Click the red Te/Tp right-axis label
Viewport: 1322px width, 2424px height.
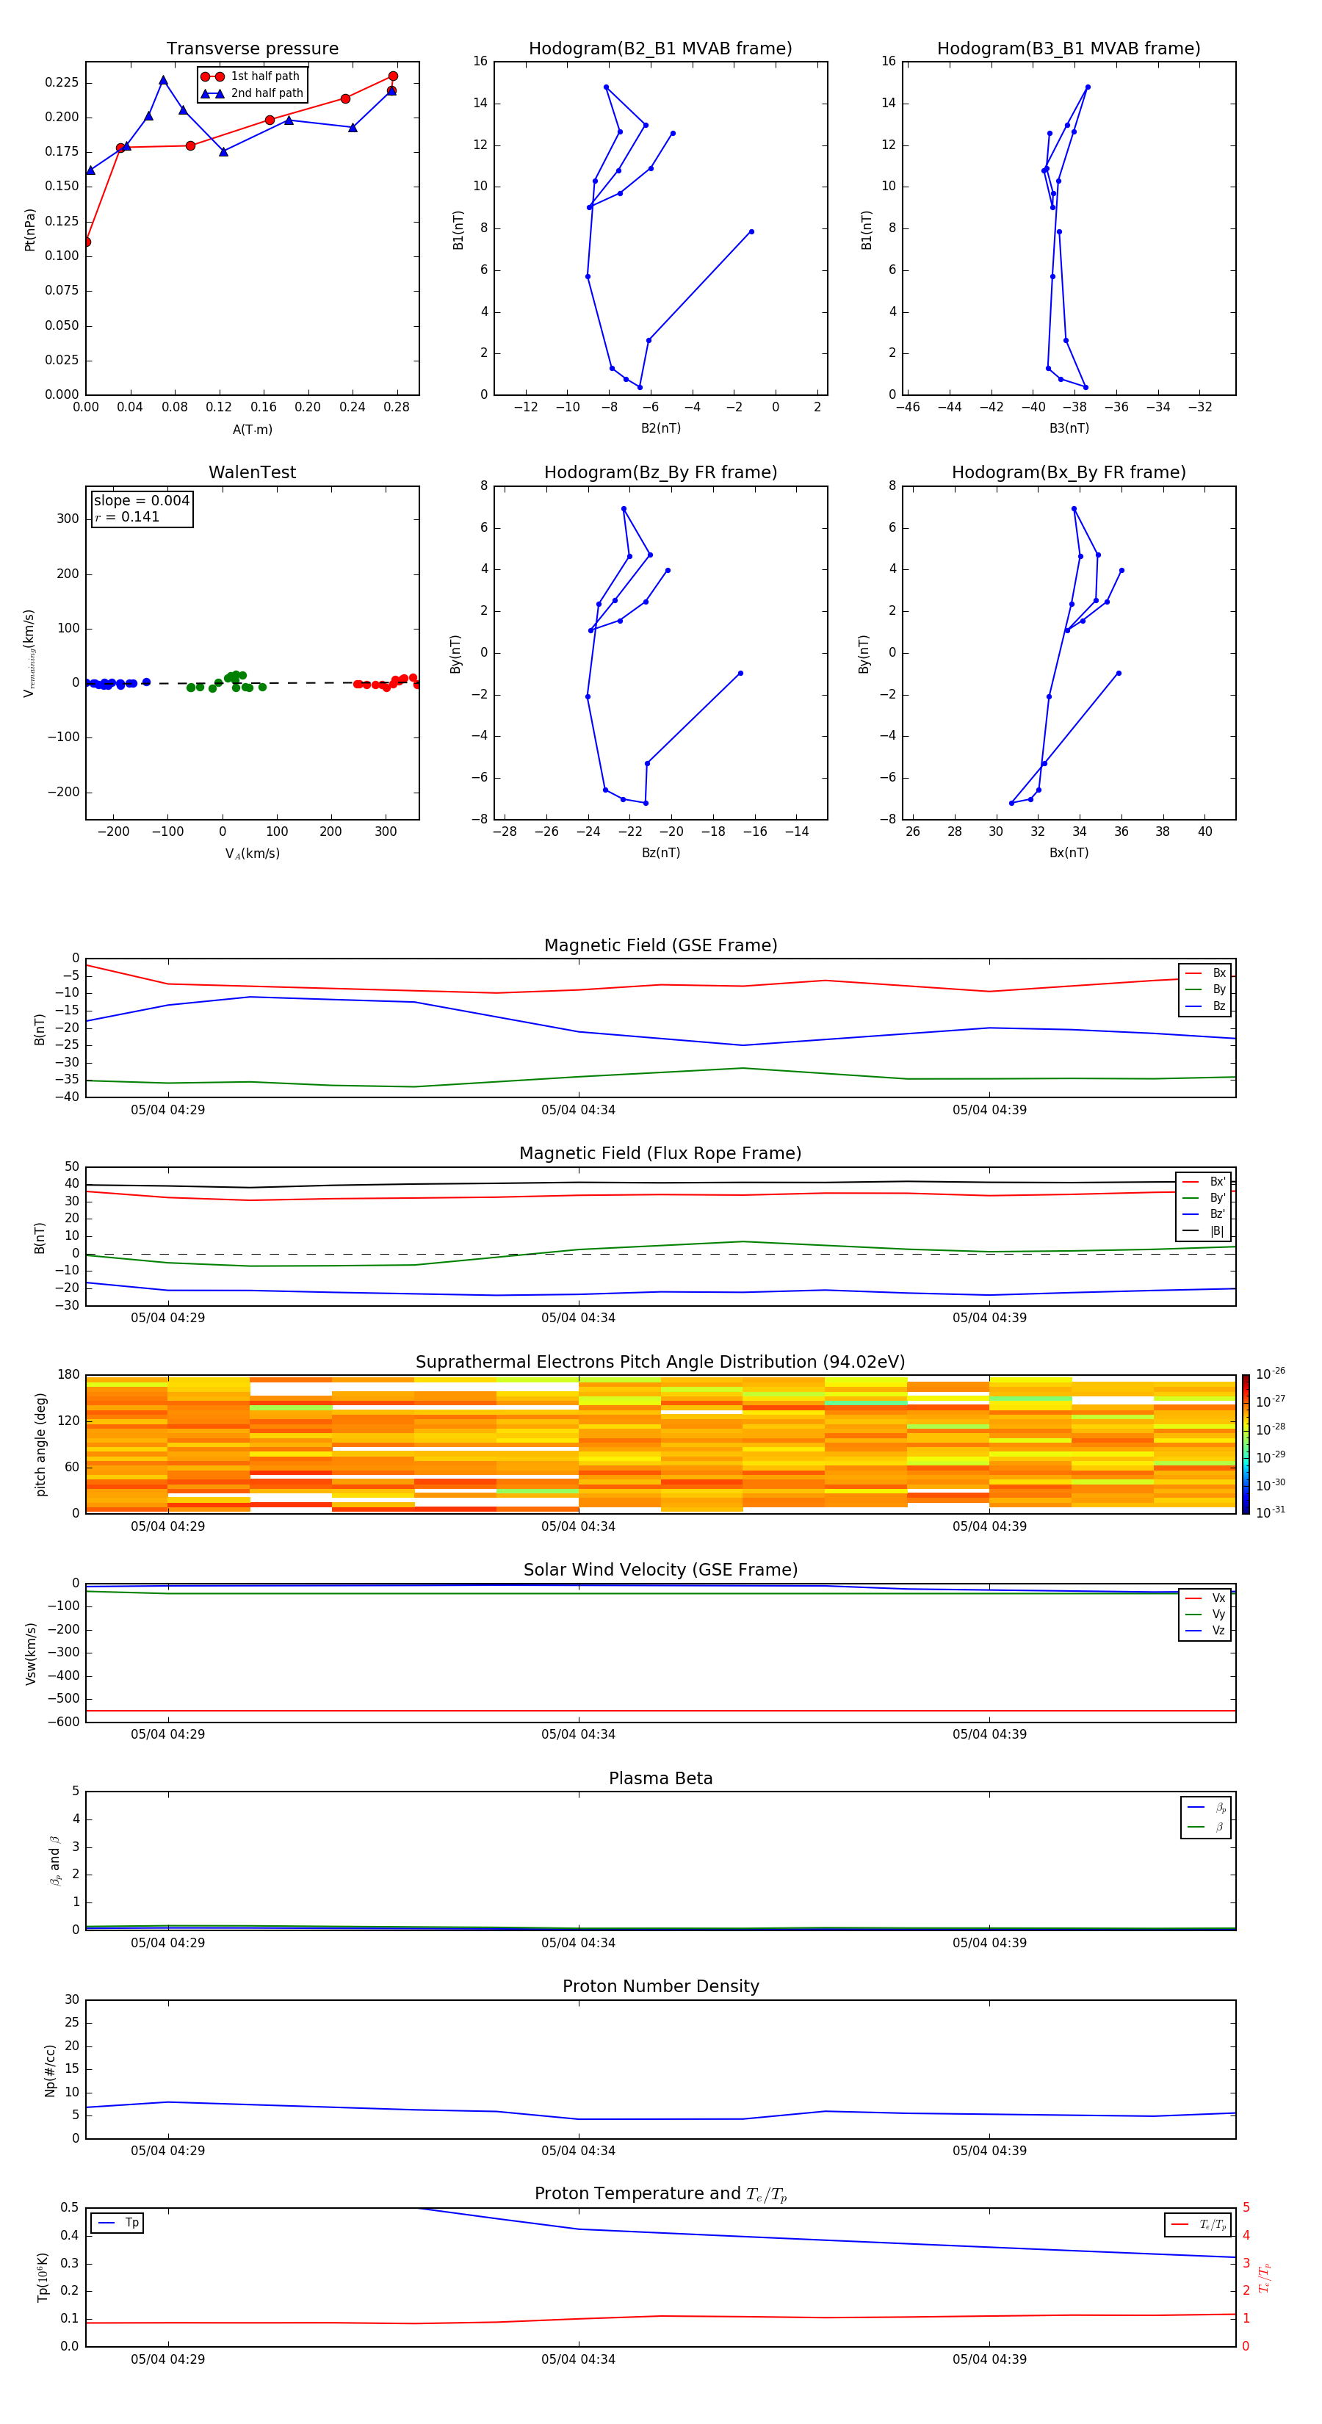[x=1265, y=2277]
